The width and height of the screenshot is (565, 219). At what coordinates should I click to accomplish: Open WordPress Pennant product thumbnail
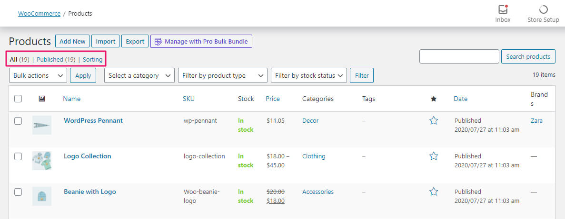click(42, 125)
